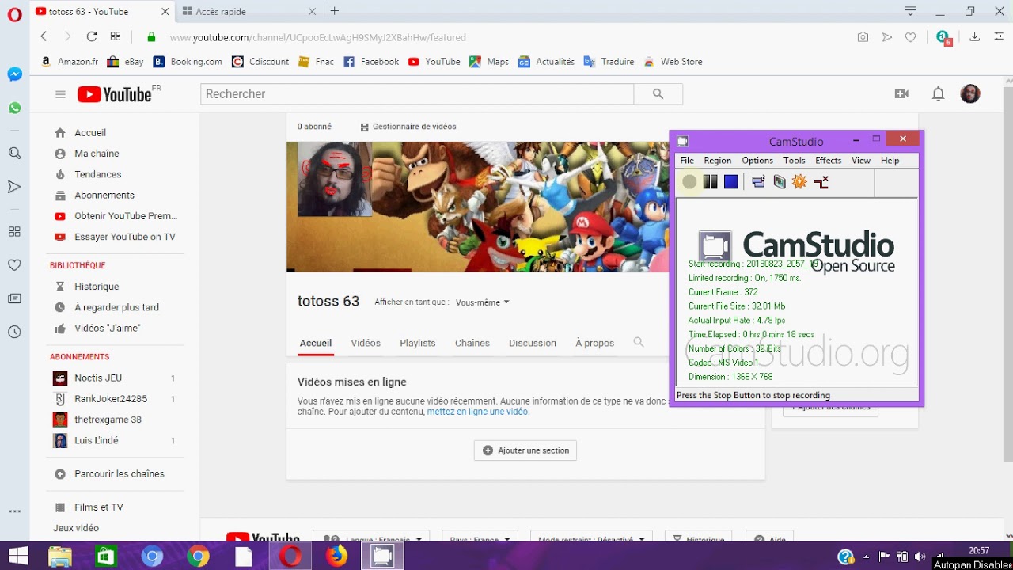Open Amazon.fr bookmark
This screenshot has width=1013, height=570.
coord(70,61)
